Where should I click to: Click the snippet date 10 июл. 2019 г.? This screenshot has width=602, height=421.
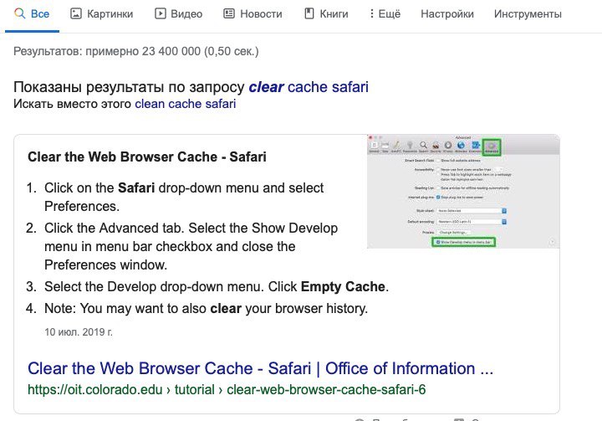79,331
